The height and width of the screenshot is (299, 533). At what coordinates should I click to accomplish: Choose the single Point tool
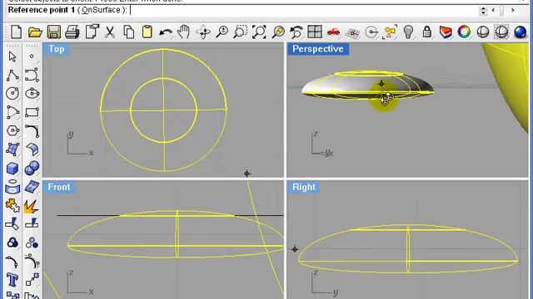point(32,56)
